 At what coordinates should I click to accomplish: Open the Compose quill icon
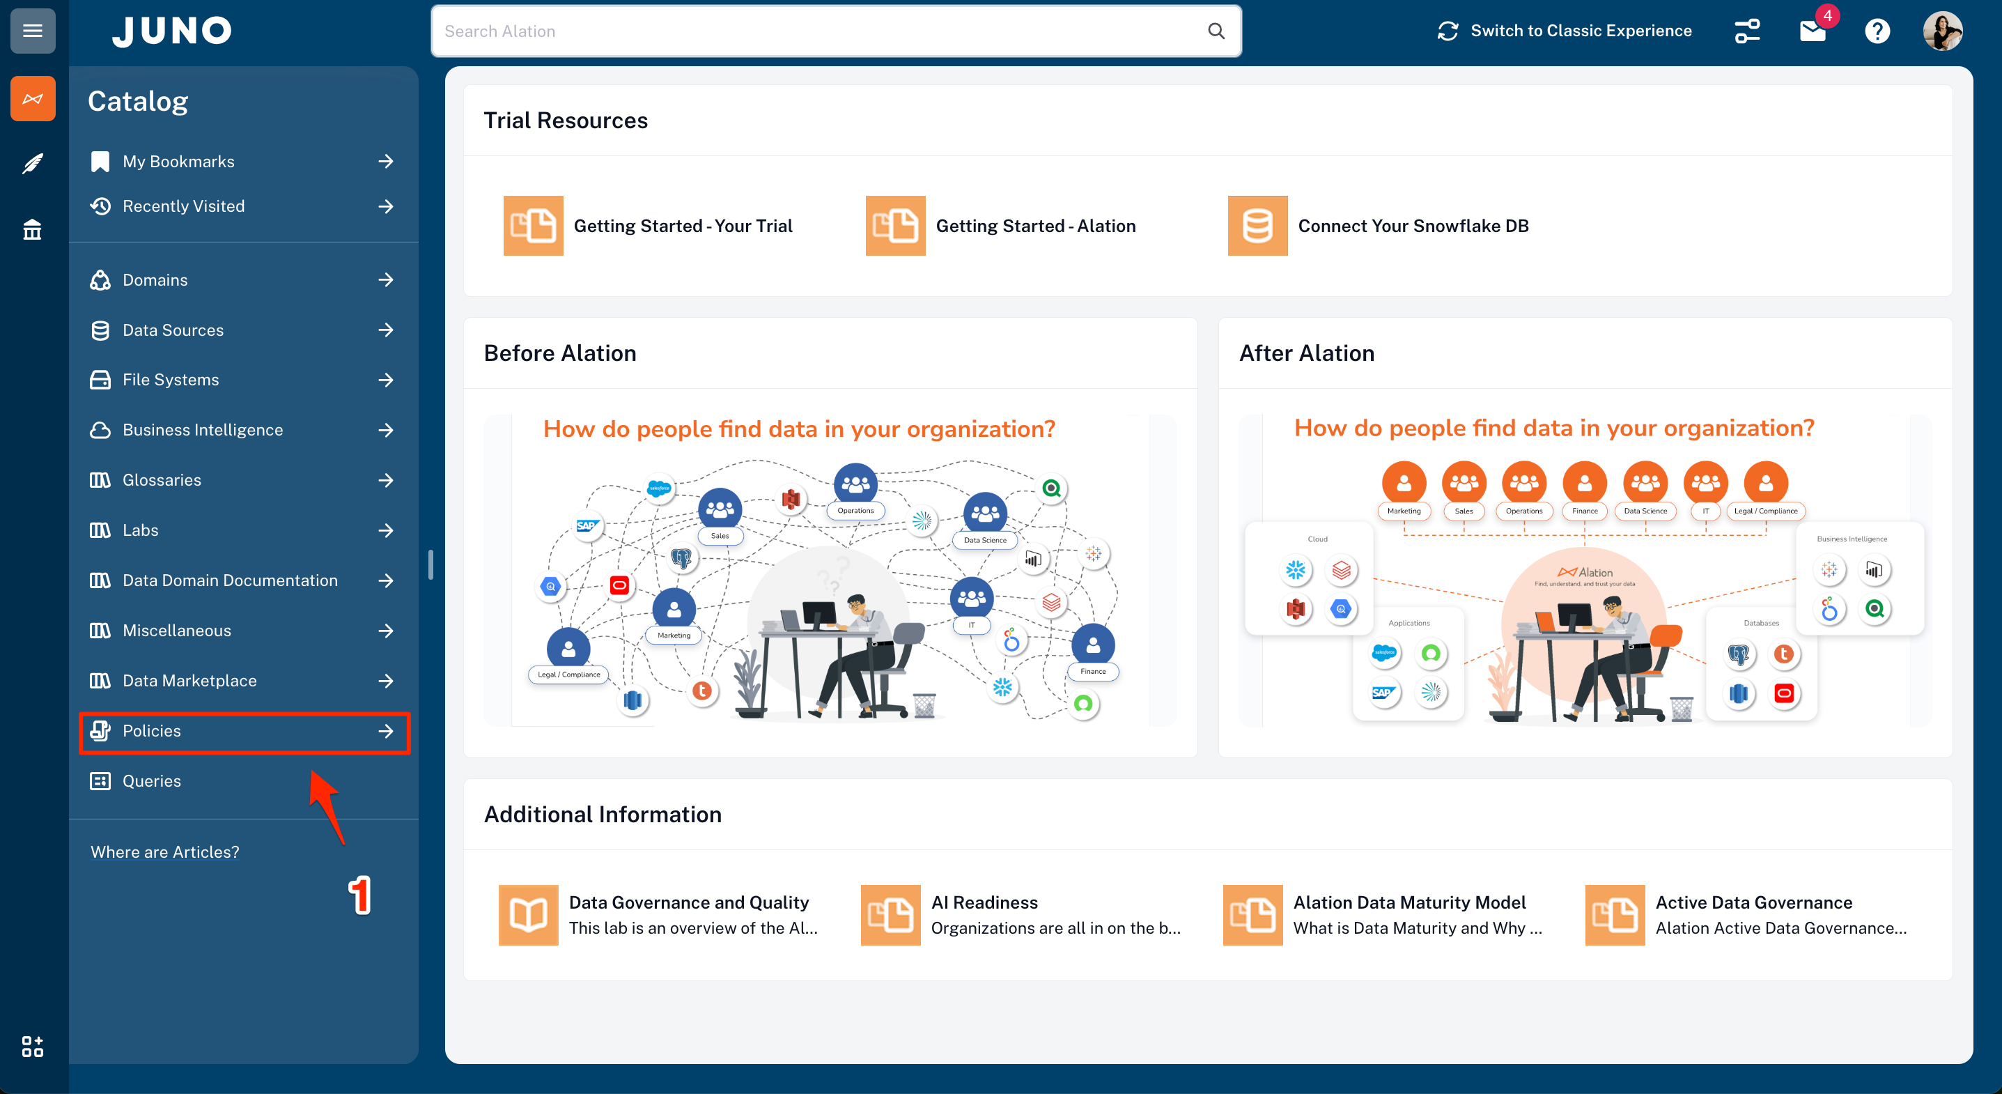[33, 164]
